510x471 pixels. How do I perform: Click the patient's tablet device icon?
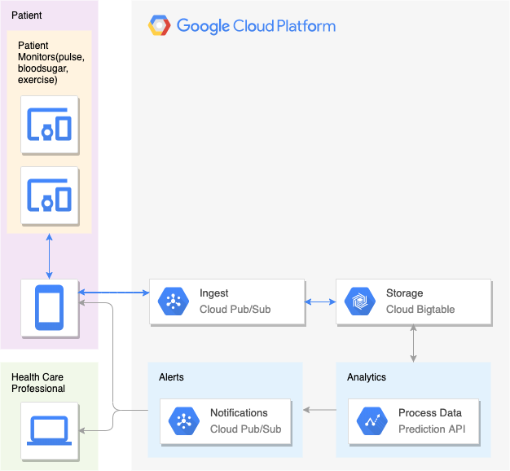pos(50,307)
